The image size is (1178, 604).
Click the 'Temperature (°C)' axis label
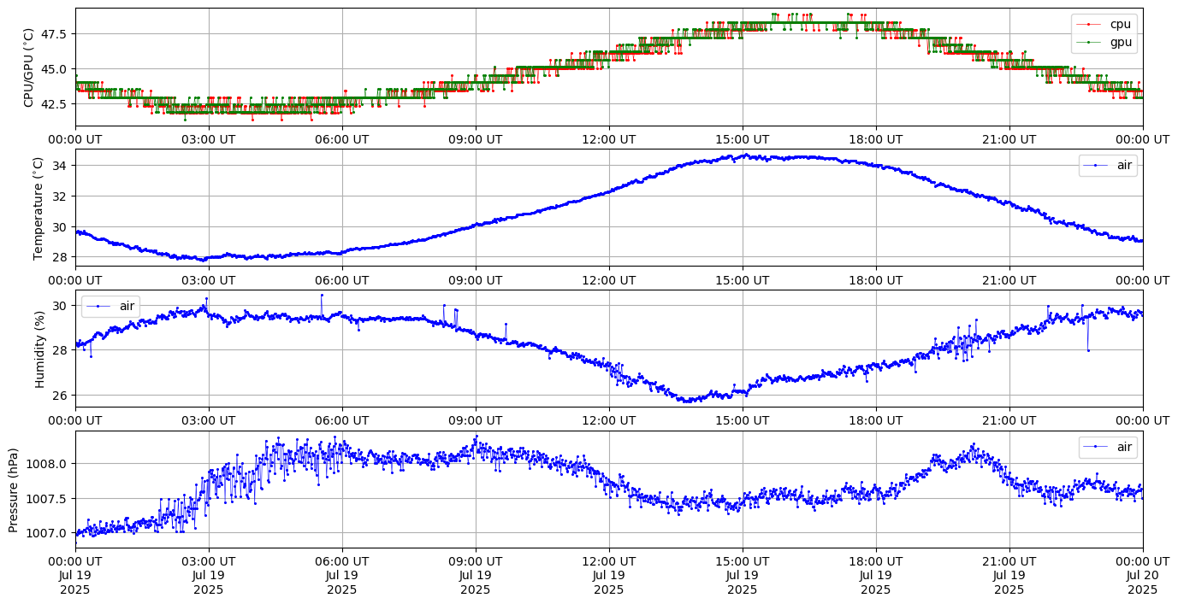[x=38, y=208]
